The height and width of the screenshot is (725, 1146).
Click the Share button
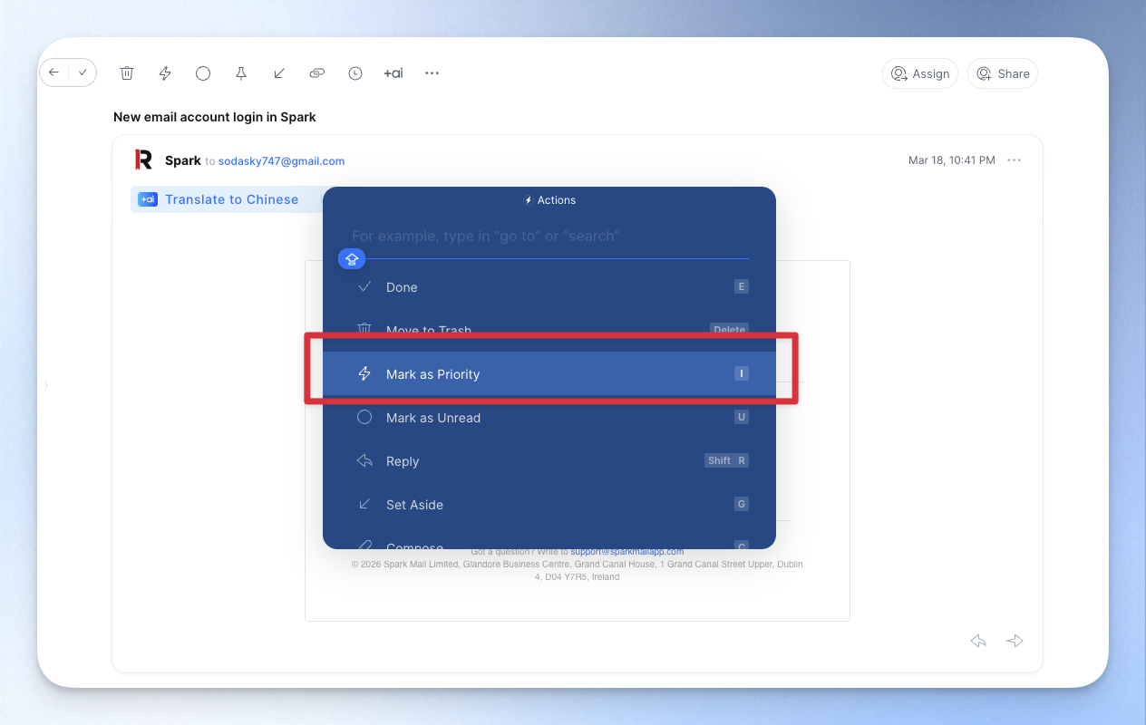pyautogui.click(x=1002, y=73)
